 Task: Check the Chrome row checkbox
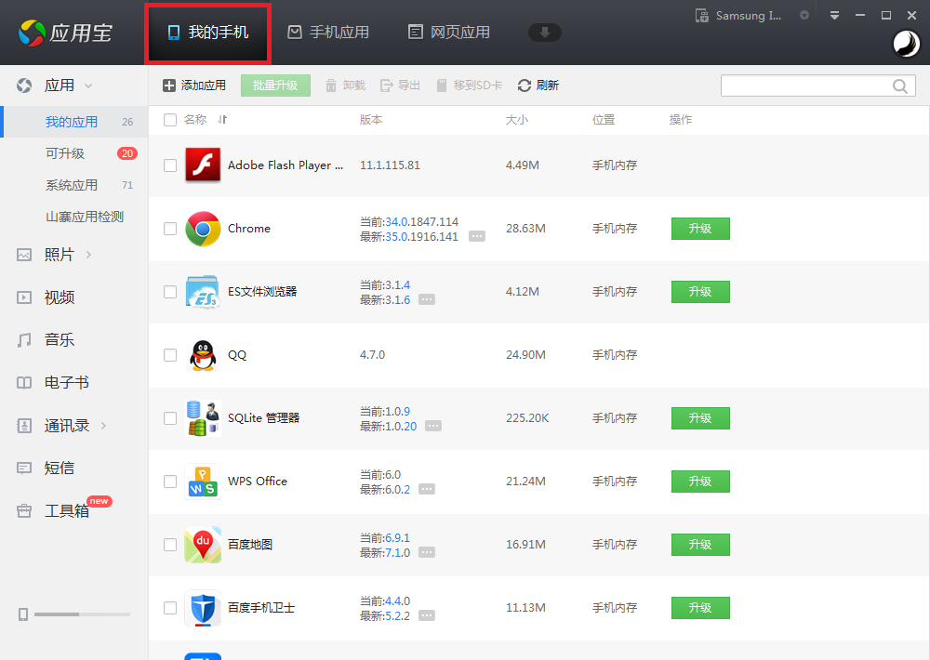(x=170, y=229)
